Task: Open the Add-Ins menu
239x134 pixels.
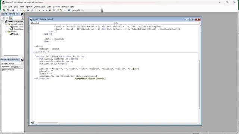Action: [x=56, y=7]
